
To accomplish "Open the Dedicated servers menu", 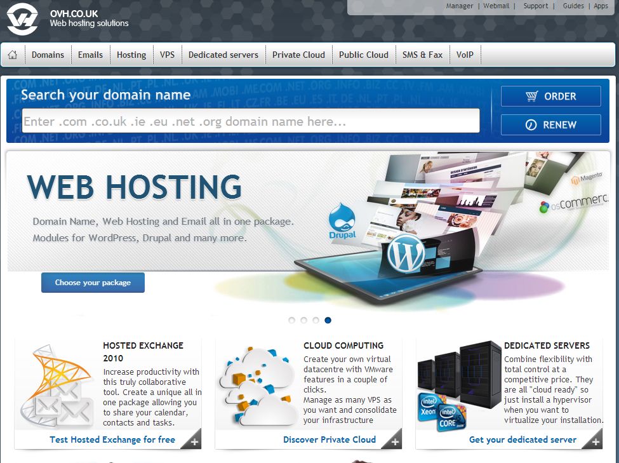I will (x=223, y=55).
